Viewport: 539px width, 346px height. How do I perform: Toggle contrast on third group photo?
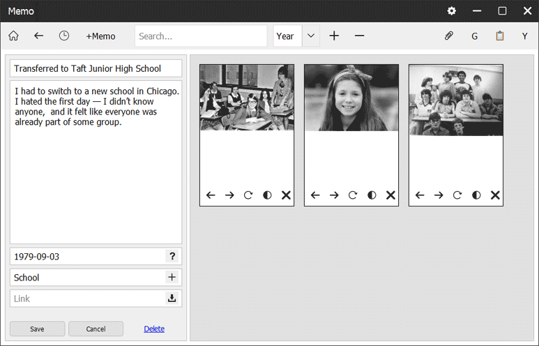pyautogui.click(x=476, y=195)
